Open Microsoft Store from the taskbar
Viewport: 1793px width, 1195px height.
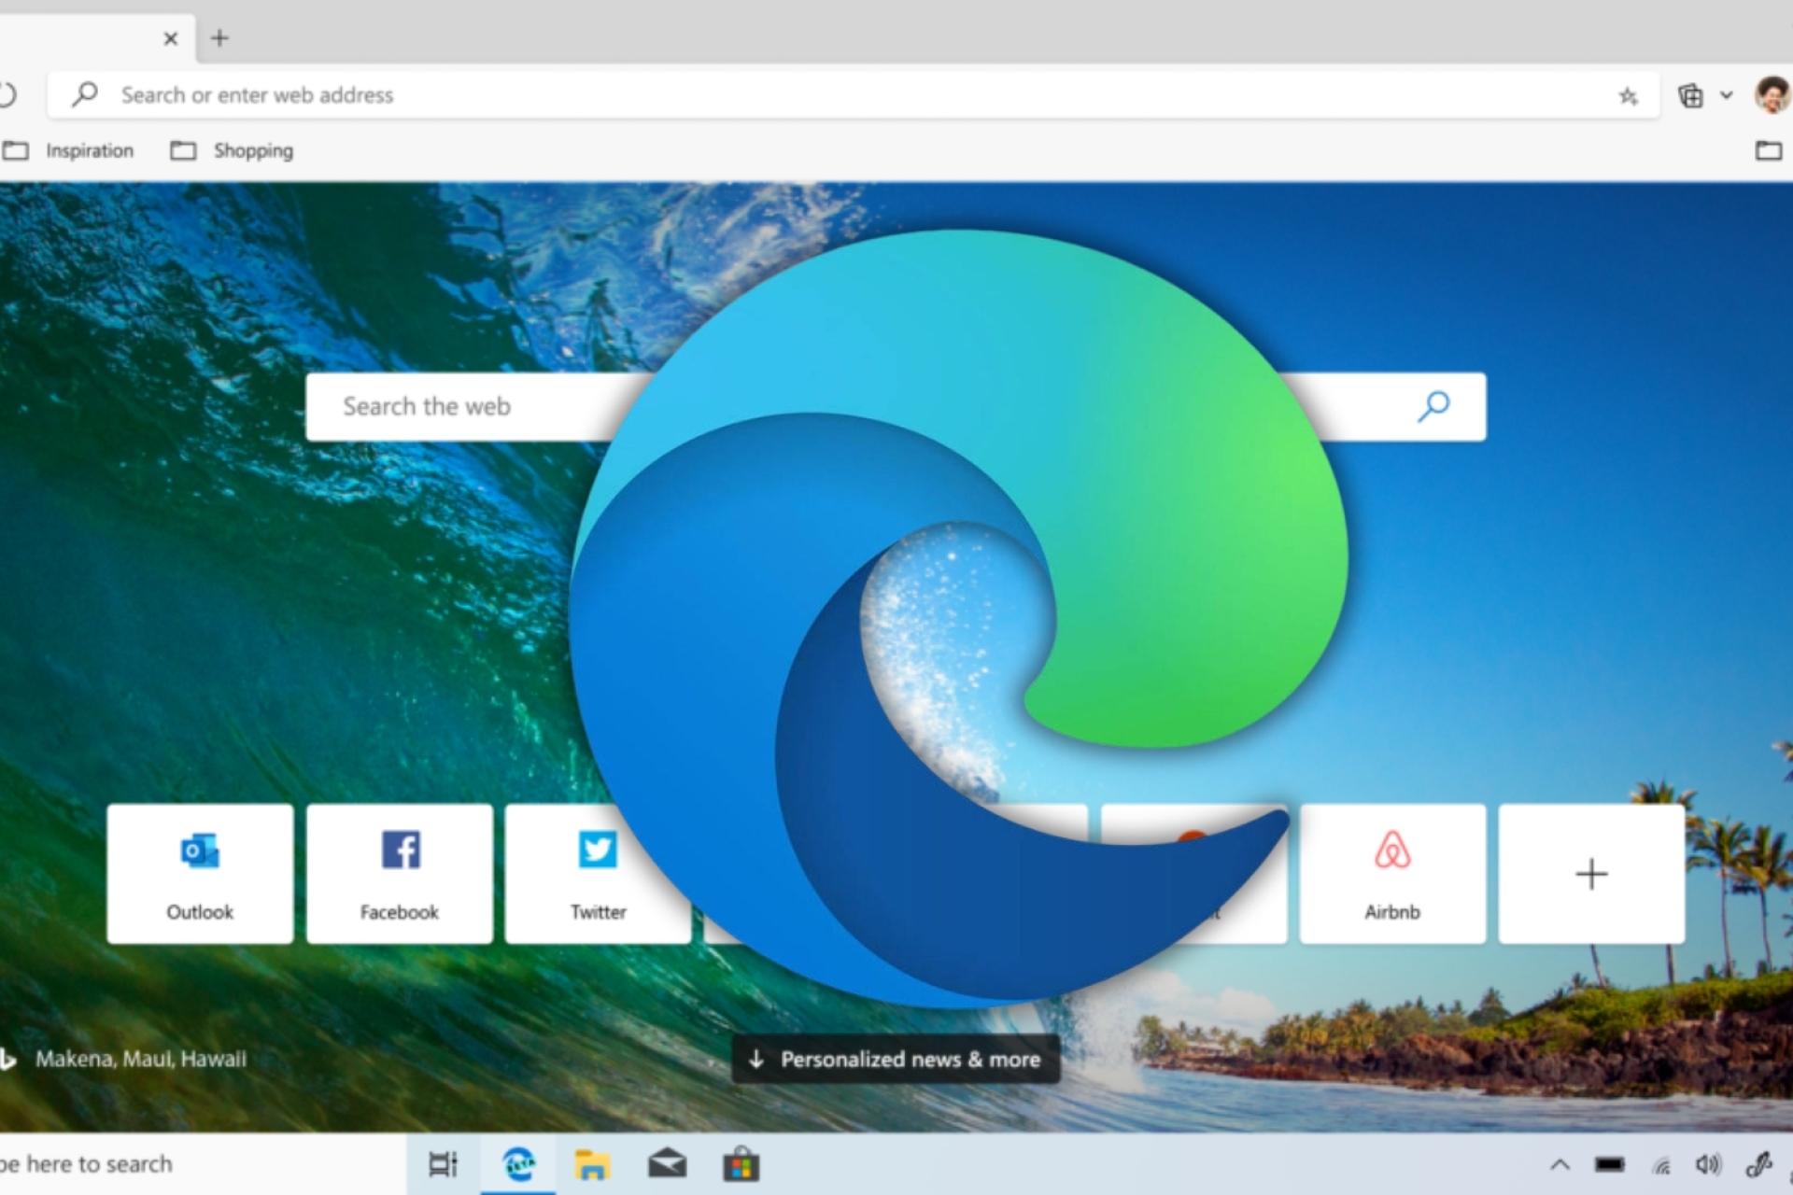coord(741,1165)
